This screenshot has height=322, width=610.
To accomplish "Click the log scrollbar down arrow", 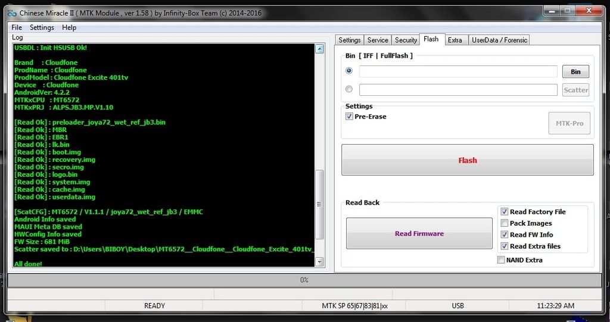I will pos(319,262).
